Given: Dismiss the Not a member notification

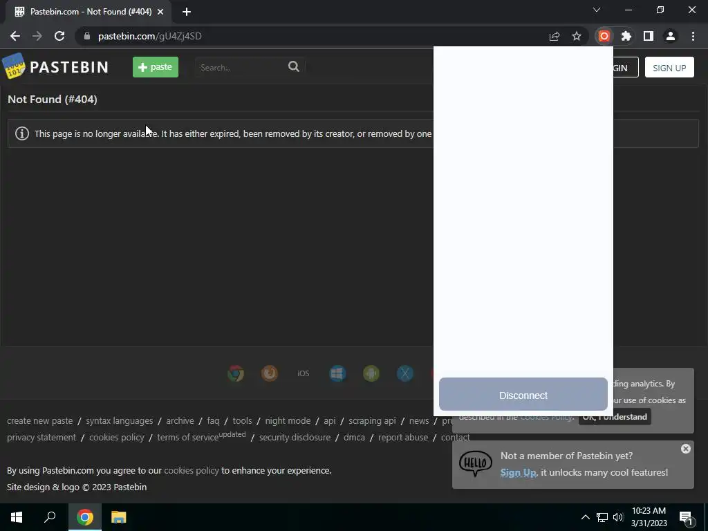Looking at the screenshot, I should tap(685, 448).
